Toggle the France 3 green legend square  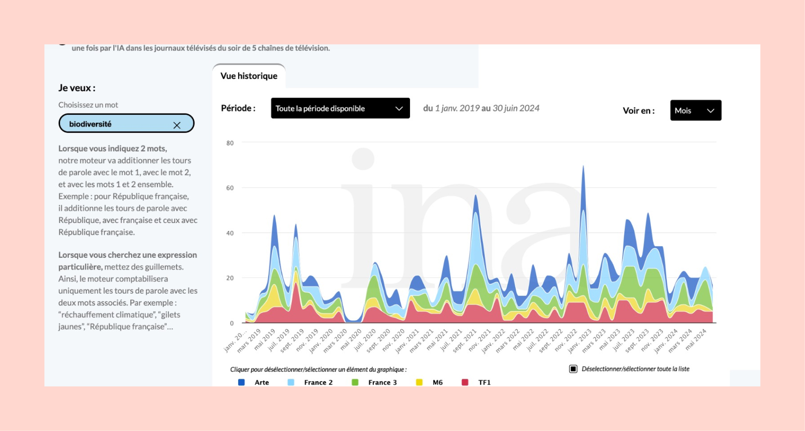pos(355,382)
